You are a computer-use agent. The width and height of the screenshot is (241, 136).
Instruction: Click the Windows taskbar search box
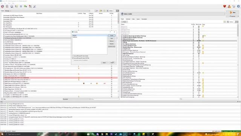[20, 134]
